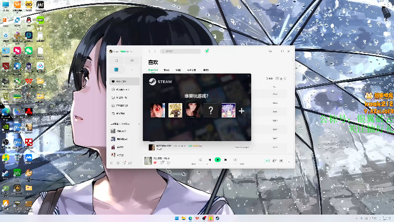This screenshot has height=222, width=394.
Task: Open the WeChat desktop icon
Action: pos(29,52)
